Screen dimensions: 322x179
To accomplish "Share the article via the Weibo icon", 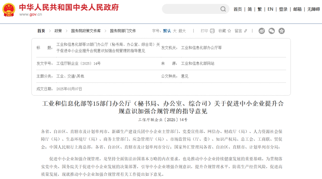I will point(261,31).
